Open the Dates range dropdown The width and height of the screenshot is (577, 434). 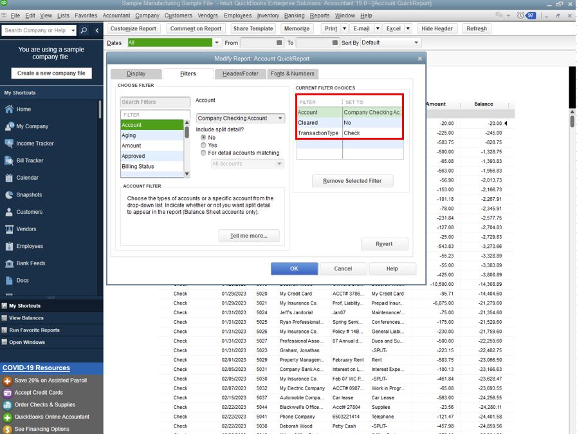coord(217,42)
